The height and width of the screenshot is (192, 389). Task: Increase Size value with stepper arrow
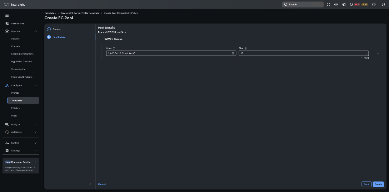[x=366, y=52]
